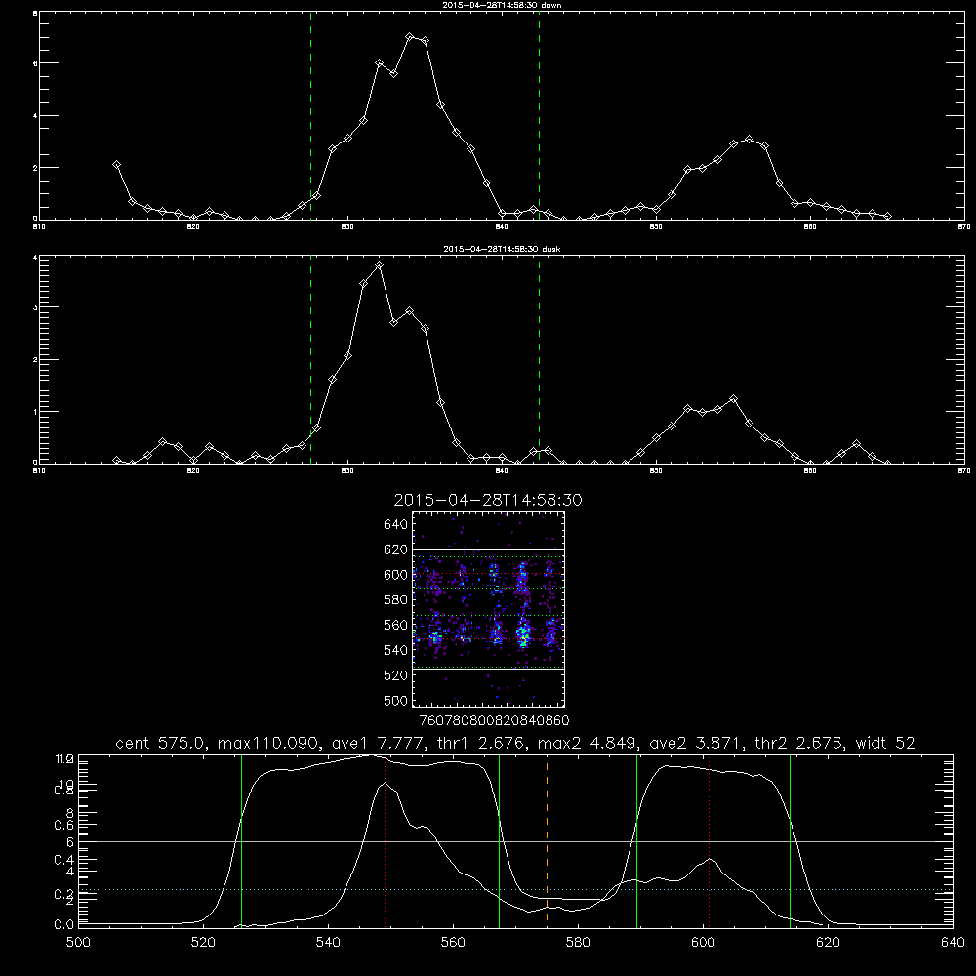
Task: Click the '540' label on bottom plot x-axis
Action: click(x=328, y=943)
